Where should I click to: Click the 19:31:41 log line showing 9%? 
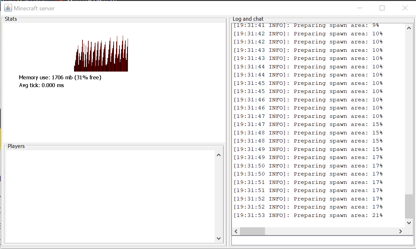306,25
